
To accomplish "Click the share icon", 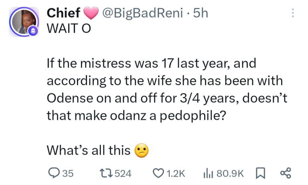I will tap(285, 173).
